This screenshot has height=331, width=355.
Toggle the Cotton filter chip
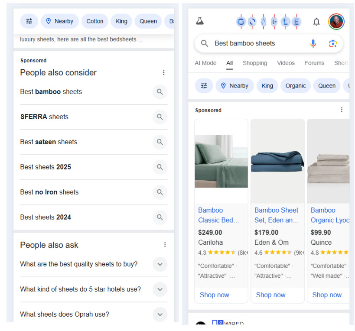[94, 21]
